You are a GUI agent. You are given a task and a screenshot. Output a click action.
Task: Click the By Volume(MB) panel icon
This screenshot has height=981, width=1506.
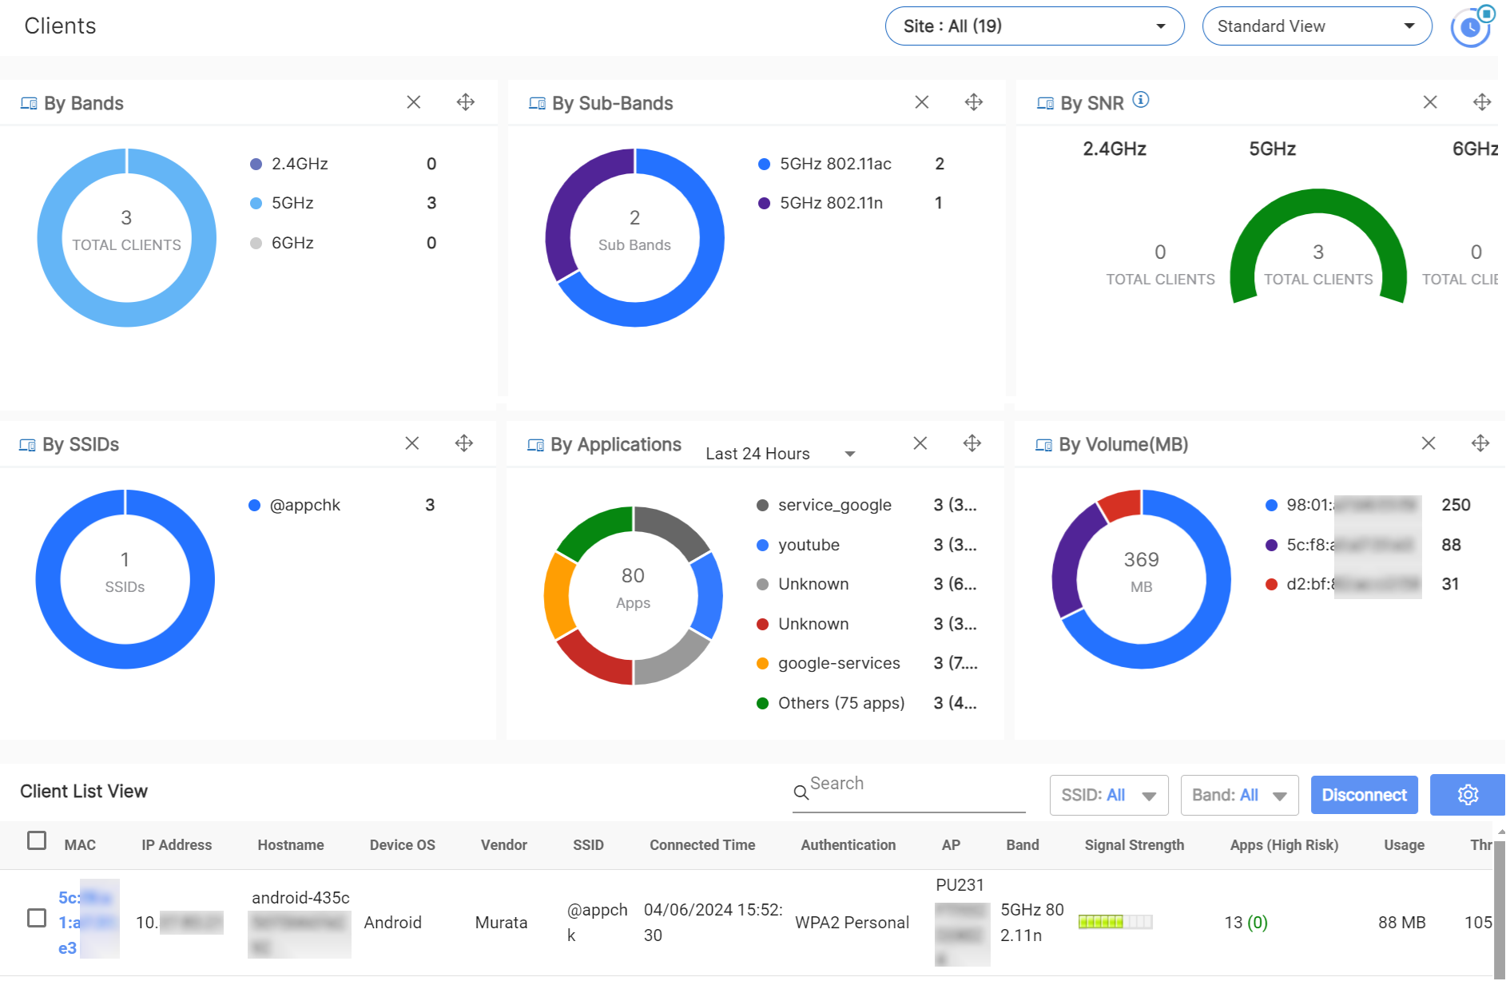pos(1043,445)
